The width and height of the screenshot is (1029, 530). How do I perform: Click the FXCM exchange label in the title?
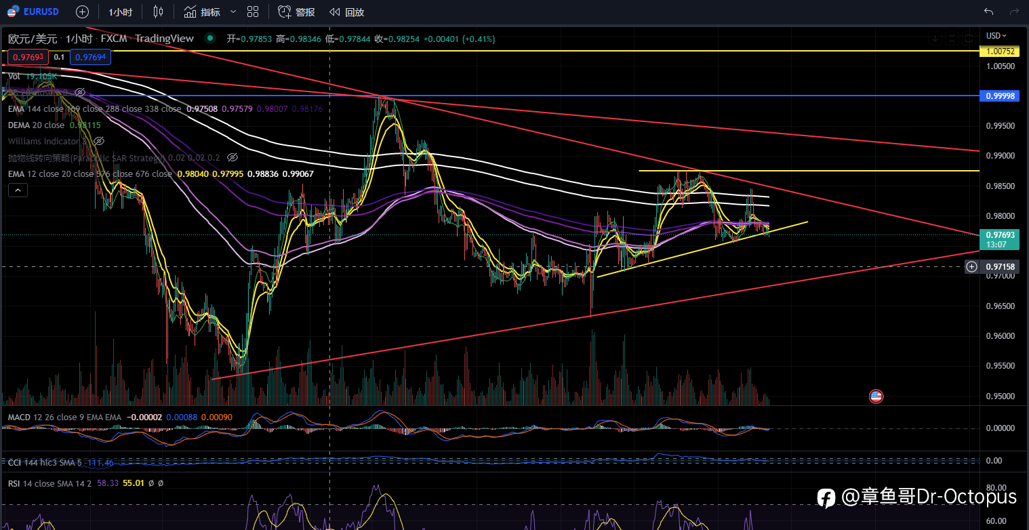coord(115,39)
